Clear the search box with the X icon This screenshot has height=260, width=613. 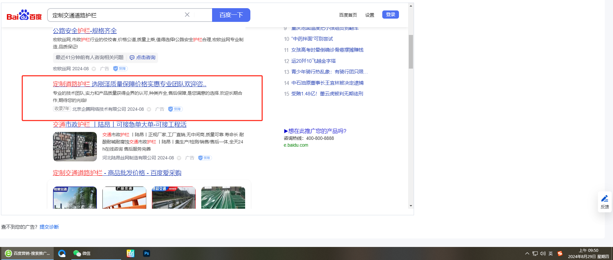(187, 15)
